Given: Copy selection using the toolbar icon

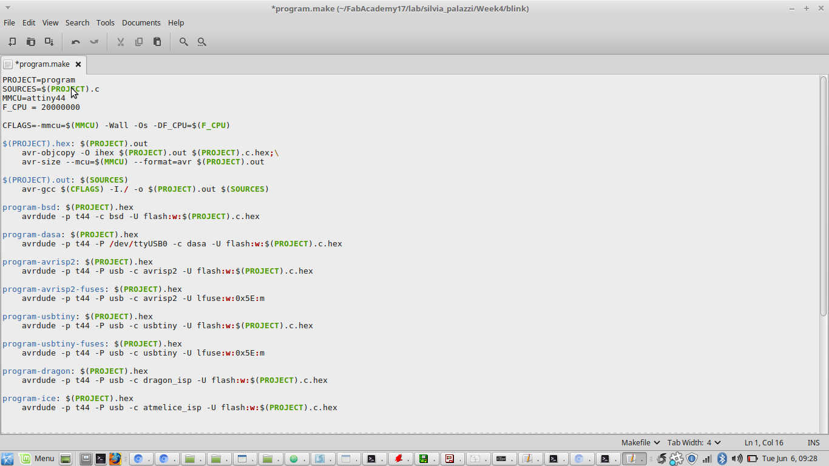Looking at the screenshot, I should tap(139, 42).
